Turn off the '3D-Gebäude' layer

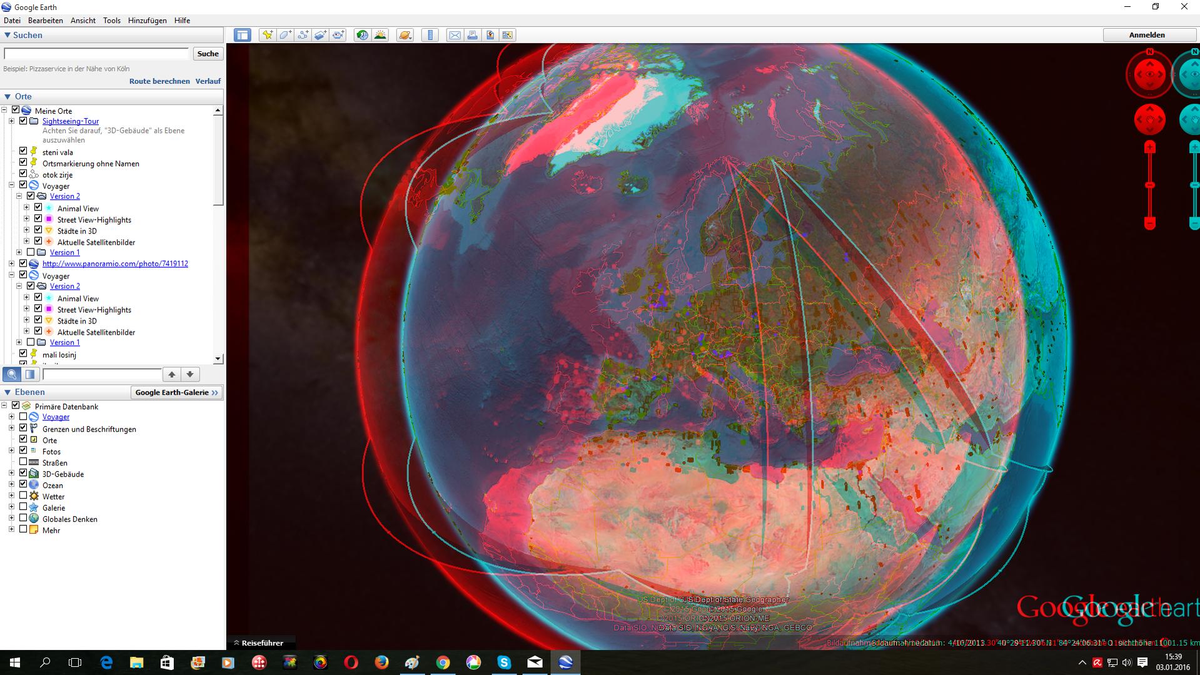pyautogui.click(x=23, y=474)
